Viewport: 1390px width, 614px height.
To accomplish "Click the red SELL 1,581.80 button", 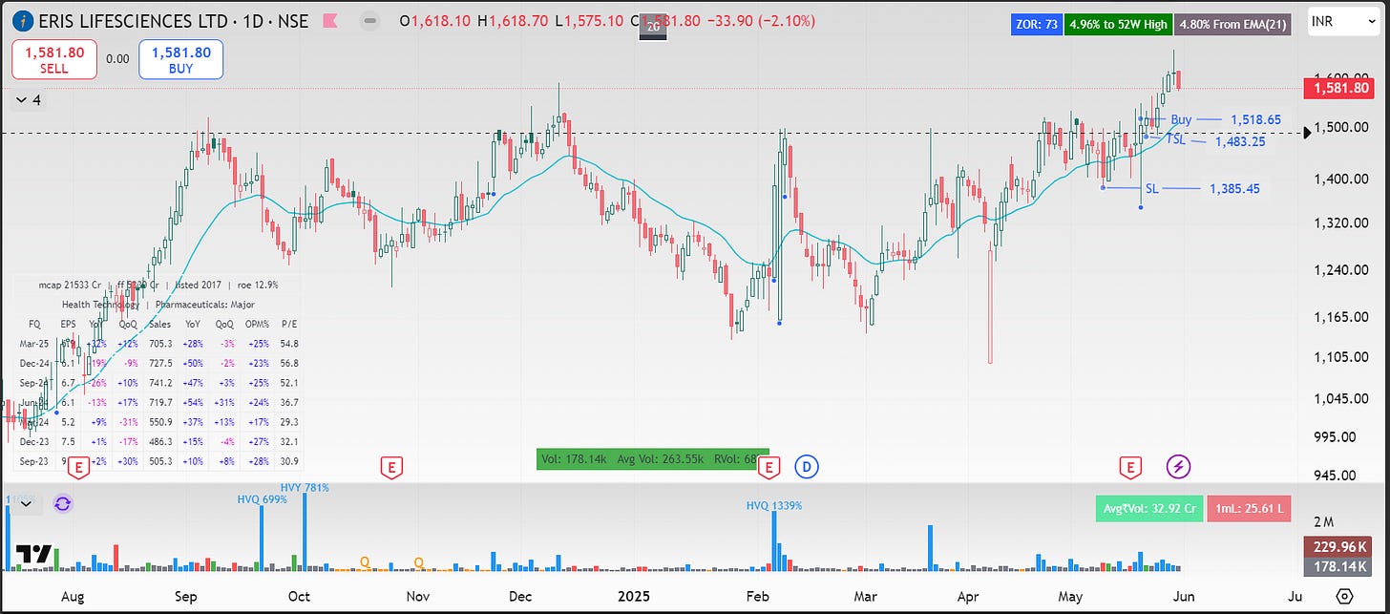I will pyautogui.click(x=54, y=59).
